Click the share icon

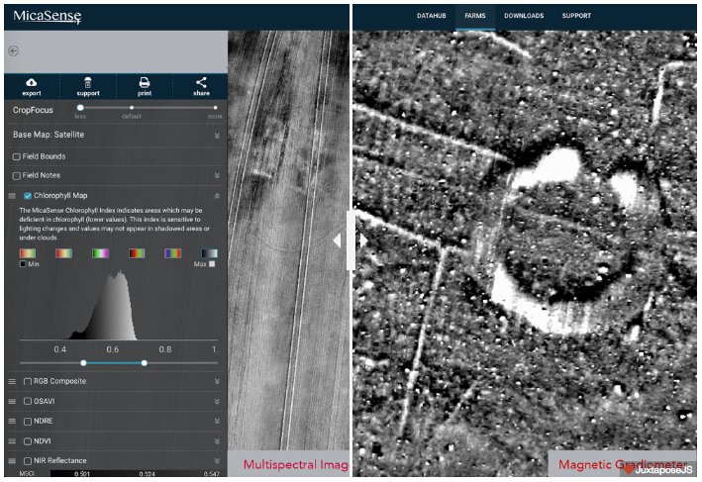[x=201, y=82]
